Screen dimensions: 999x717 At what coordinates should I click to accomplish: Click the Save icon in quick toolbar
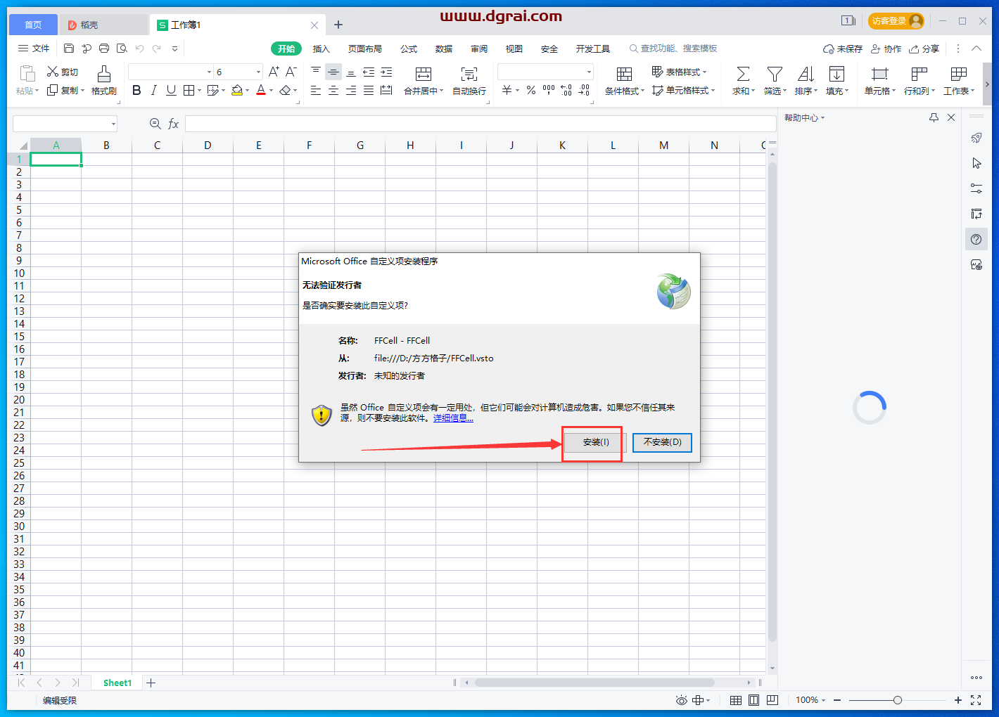(69, 49)
